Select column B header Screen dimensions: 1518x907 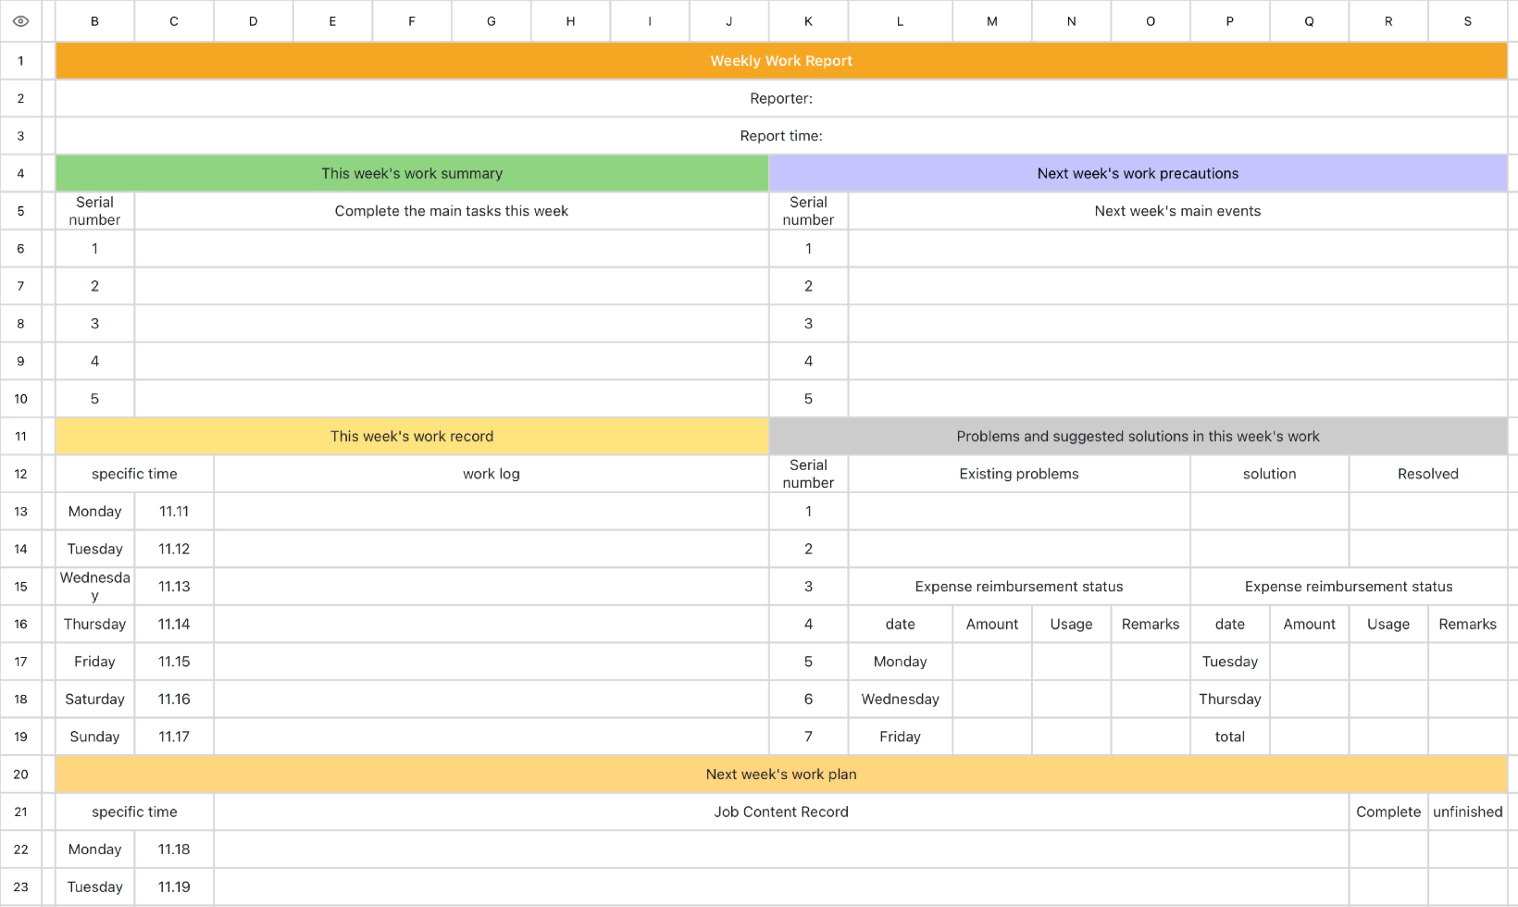95,21
